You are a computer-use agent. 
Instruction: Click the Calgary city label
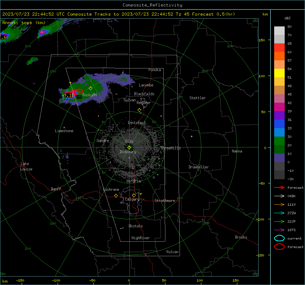(132, 199)
